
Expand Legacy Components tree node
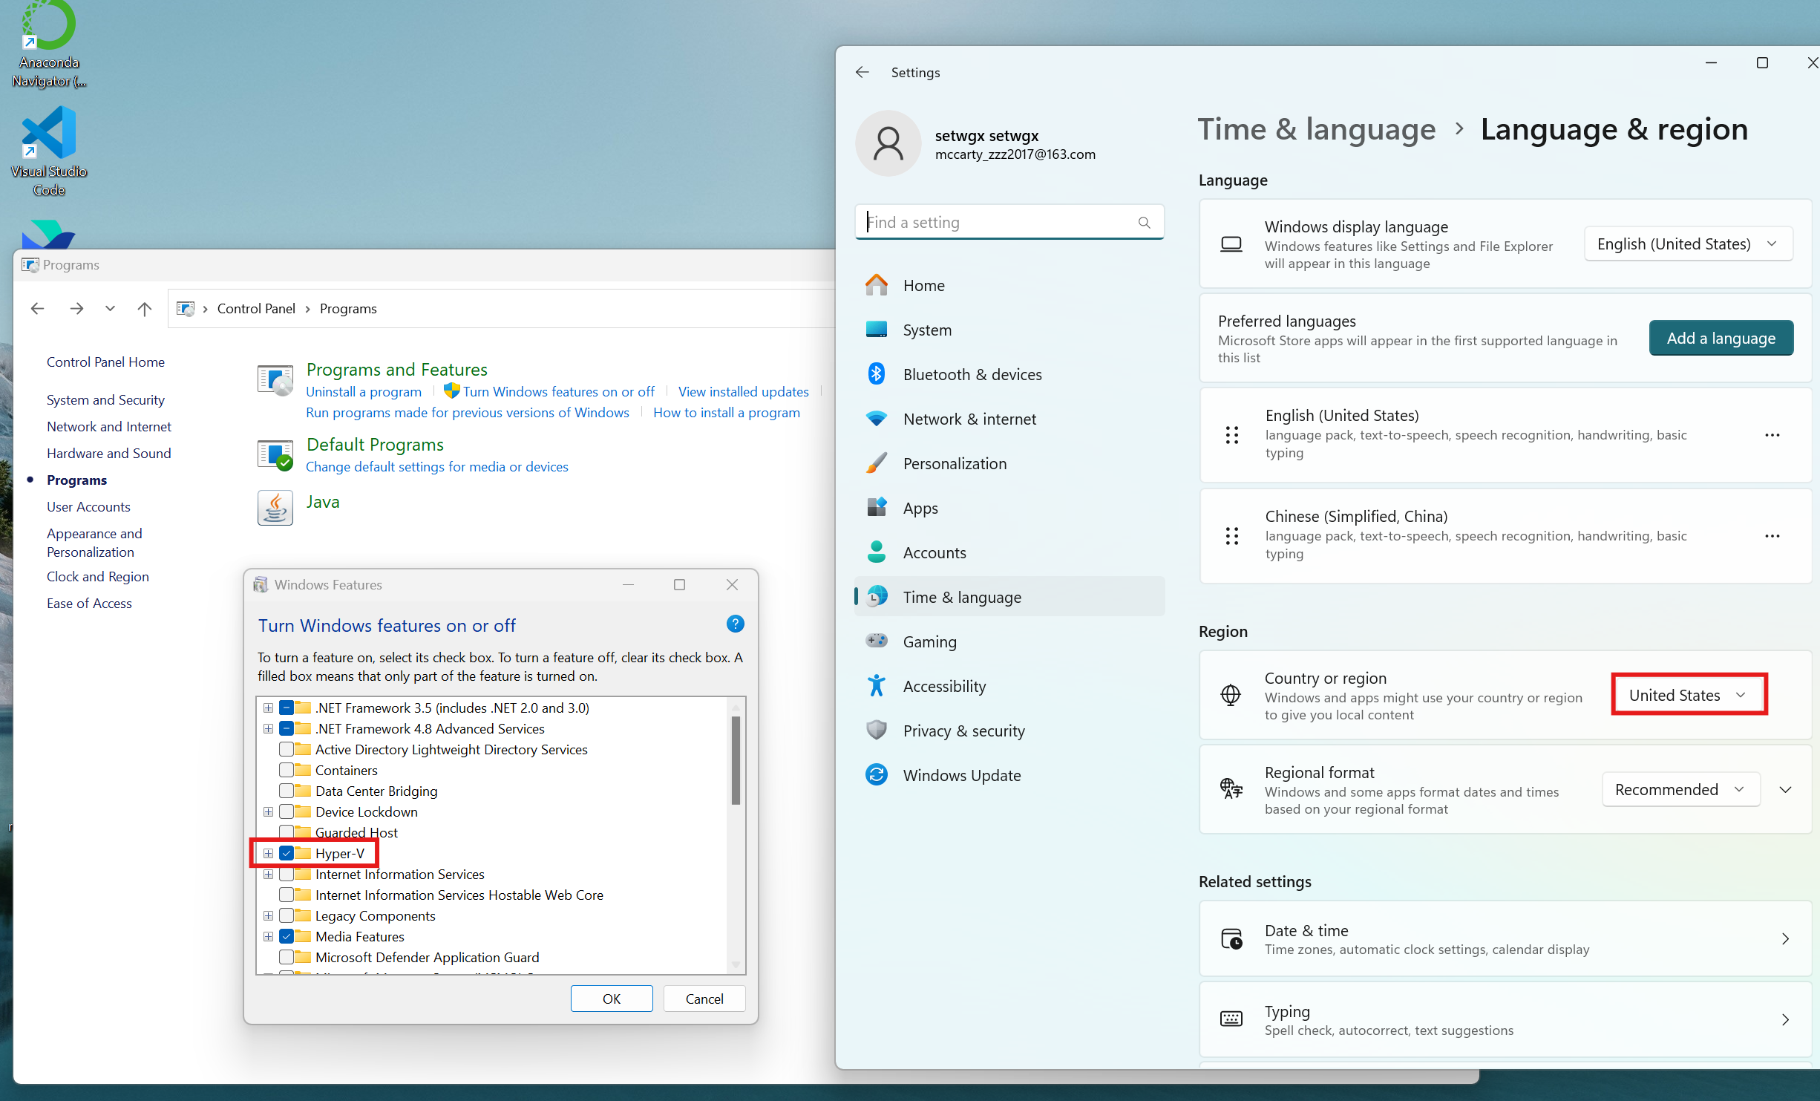pyautogui.click(x=268, y=916)
